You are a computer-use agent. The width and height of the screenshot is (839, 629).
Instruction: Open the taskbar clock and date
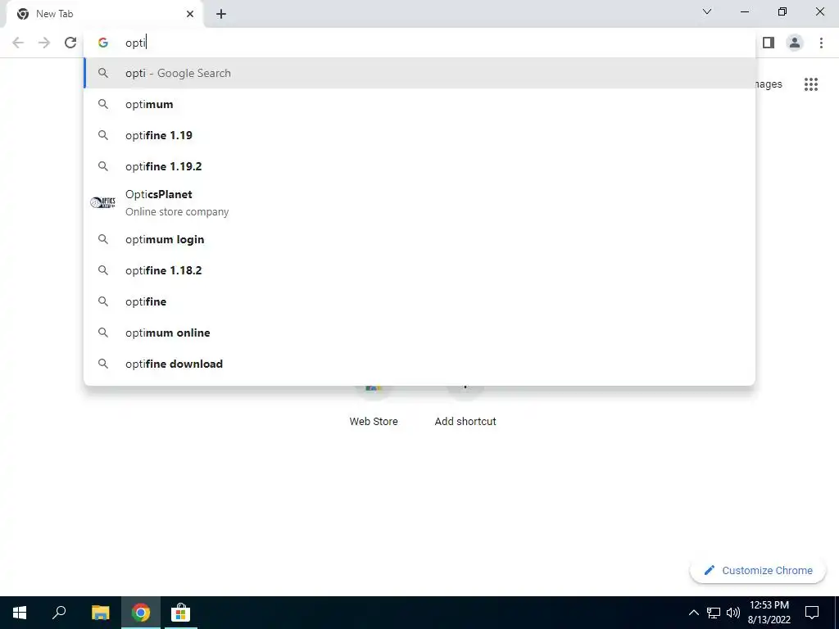tap(769, 613)
